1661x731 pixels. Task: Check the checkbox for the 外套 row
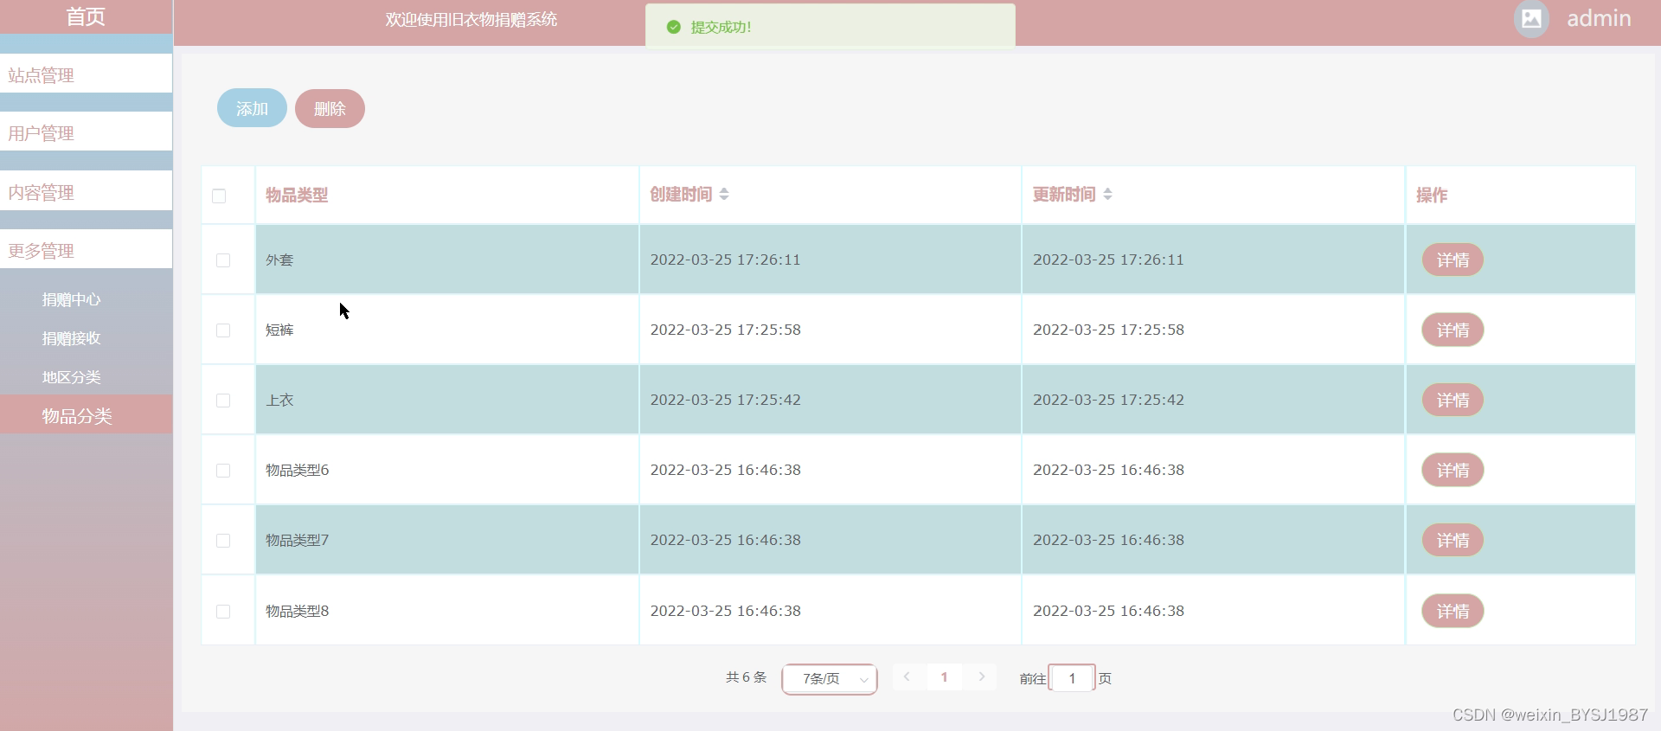tap(223, 260)
